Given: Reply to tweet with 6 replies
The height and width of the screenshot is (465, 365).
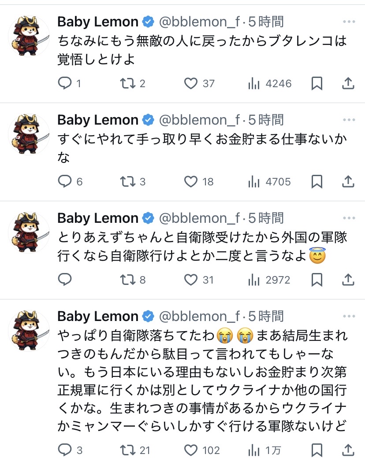Looking at the screenshot, I should [x=65, y=181].
